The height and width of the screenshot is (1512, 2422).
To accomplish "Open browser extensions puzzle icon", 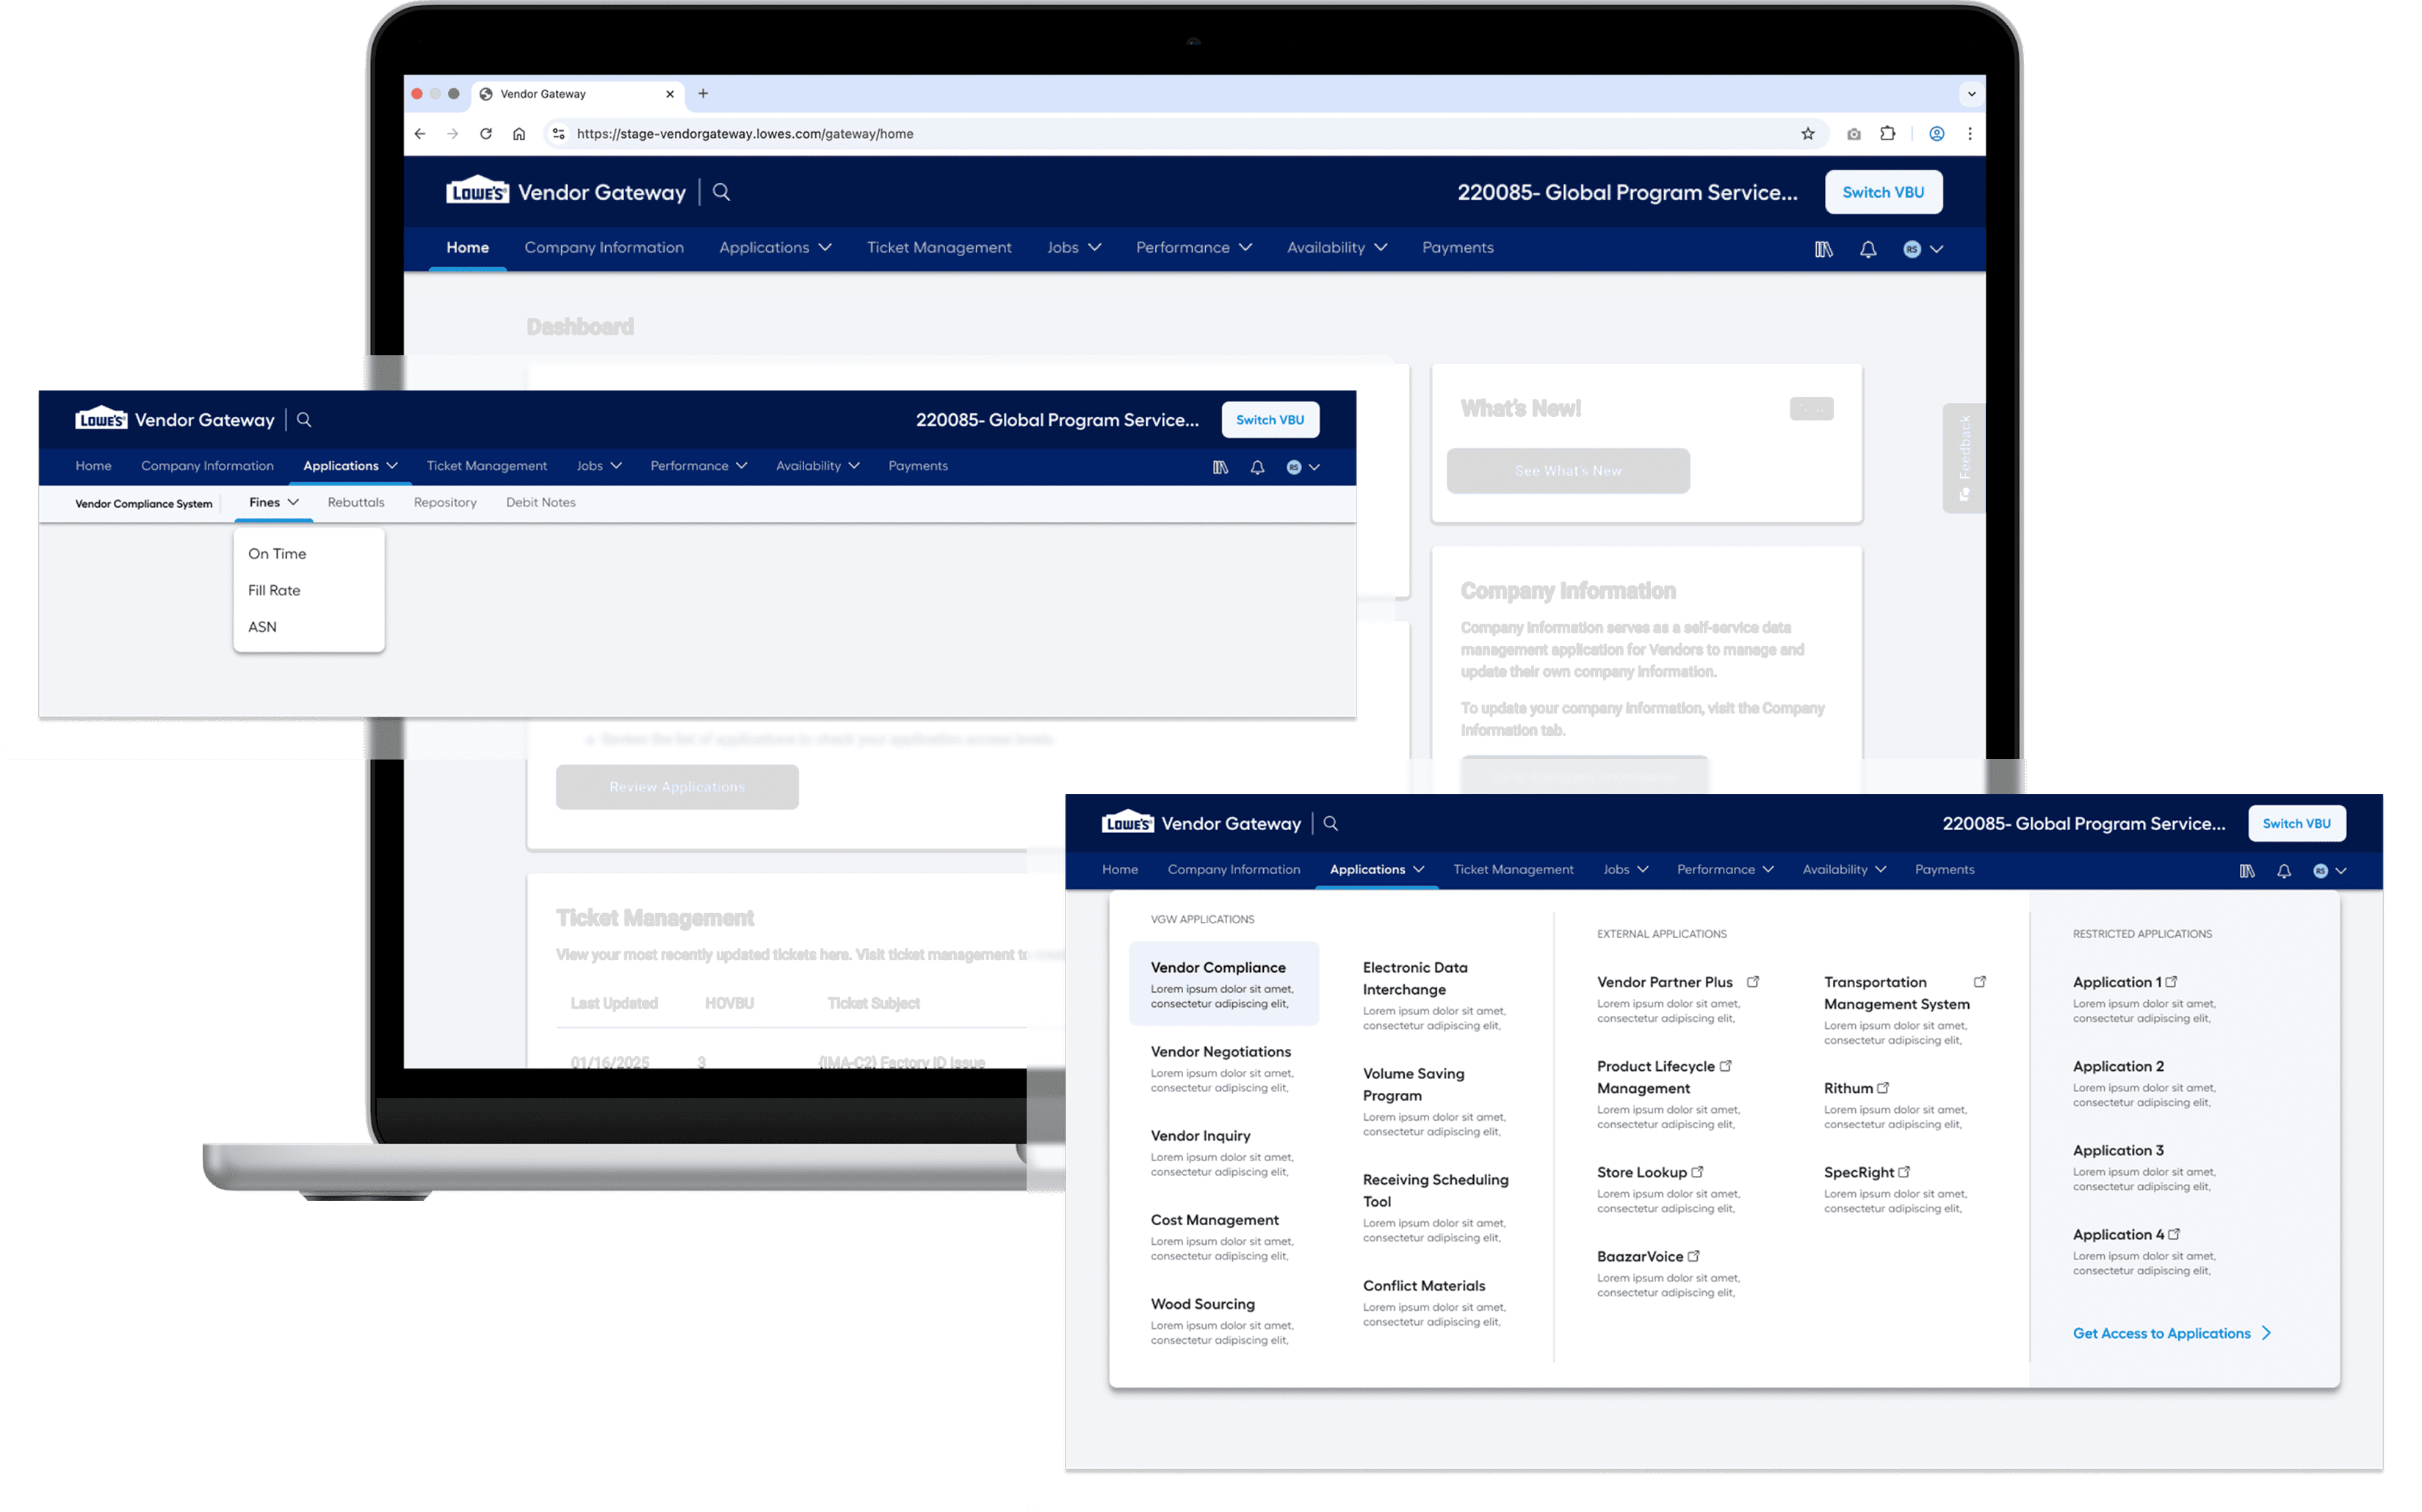I will 1888,134.
